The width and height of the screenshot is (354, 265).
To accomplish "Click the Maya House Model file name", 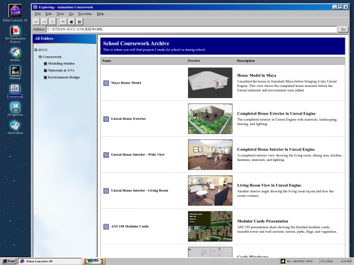I will pyautogui.click(x=126, y=83).
